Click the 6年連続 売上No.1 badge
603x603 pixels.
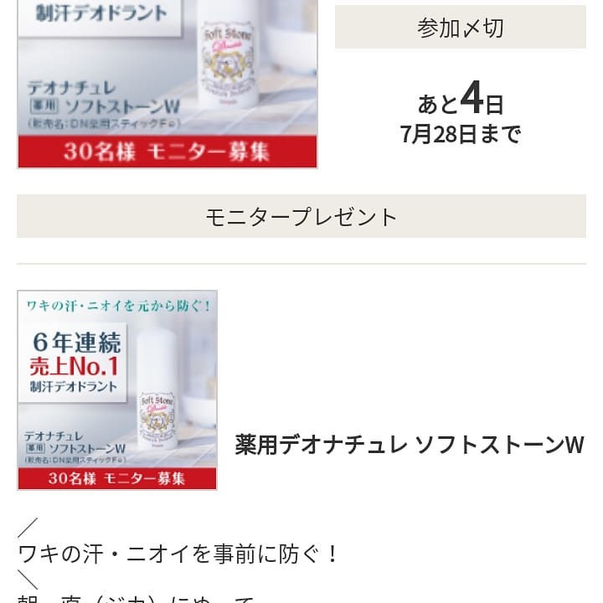coord(73,362)
